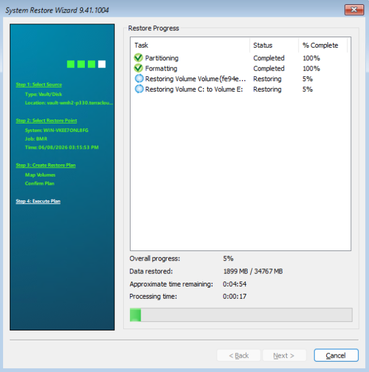Select the Formatting task row

(x=240, y=68)
